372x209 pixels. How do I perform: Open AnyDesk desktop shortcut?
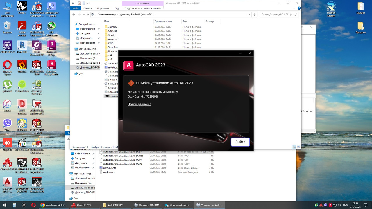click(x=7, y=145)
